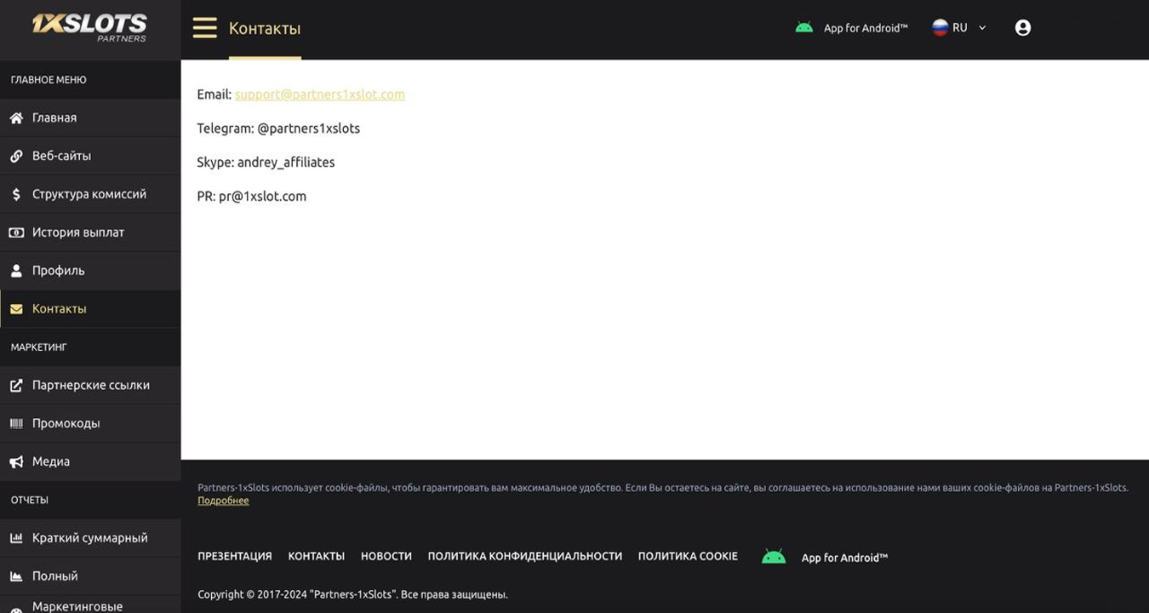Open Структура комиссий menu item

[90, 194]
